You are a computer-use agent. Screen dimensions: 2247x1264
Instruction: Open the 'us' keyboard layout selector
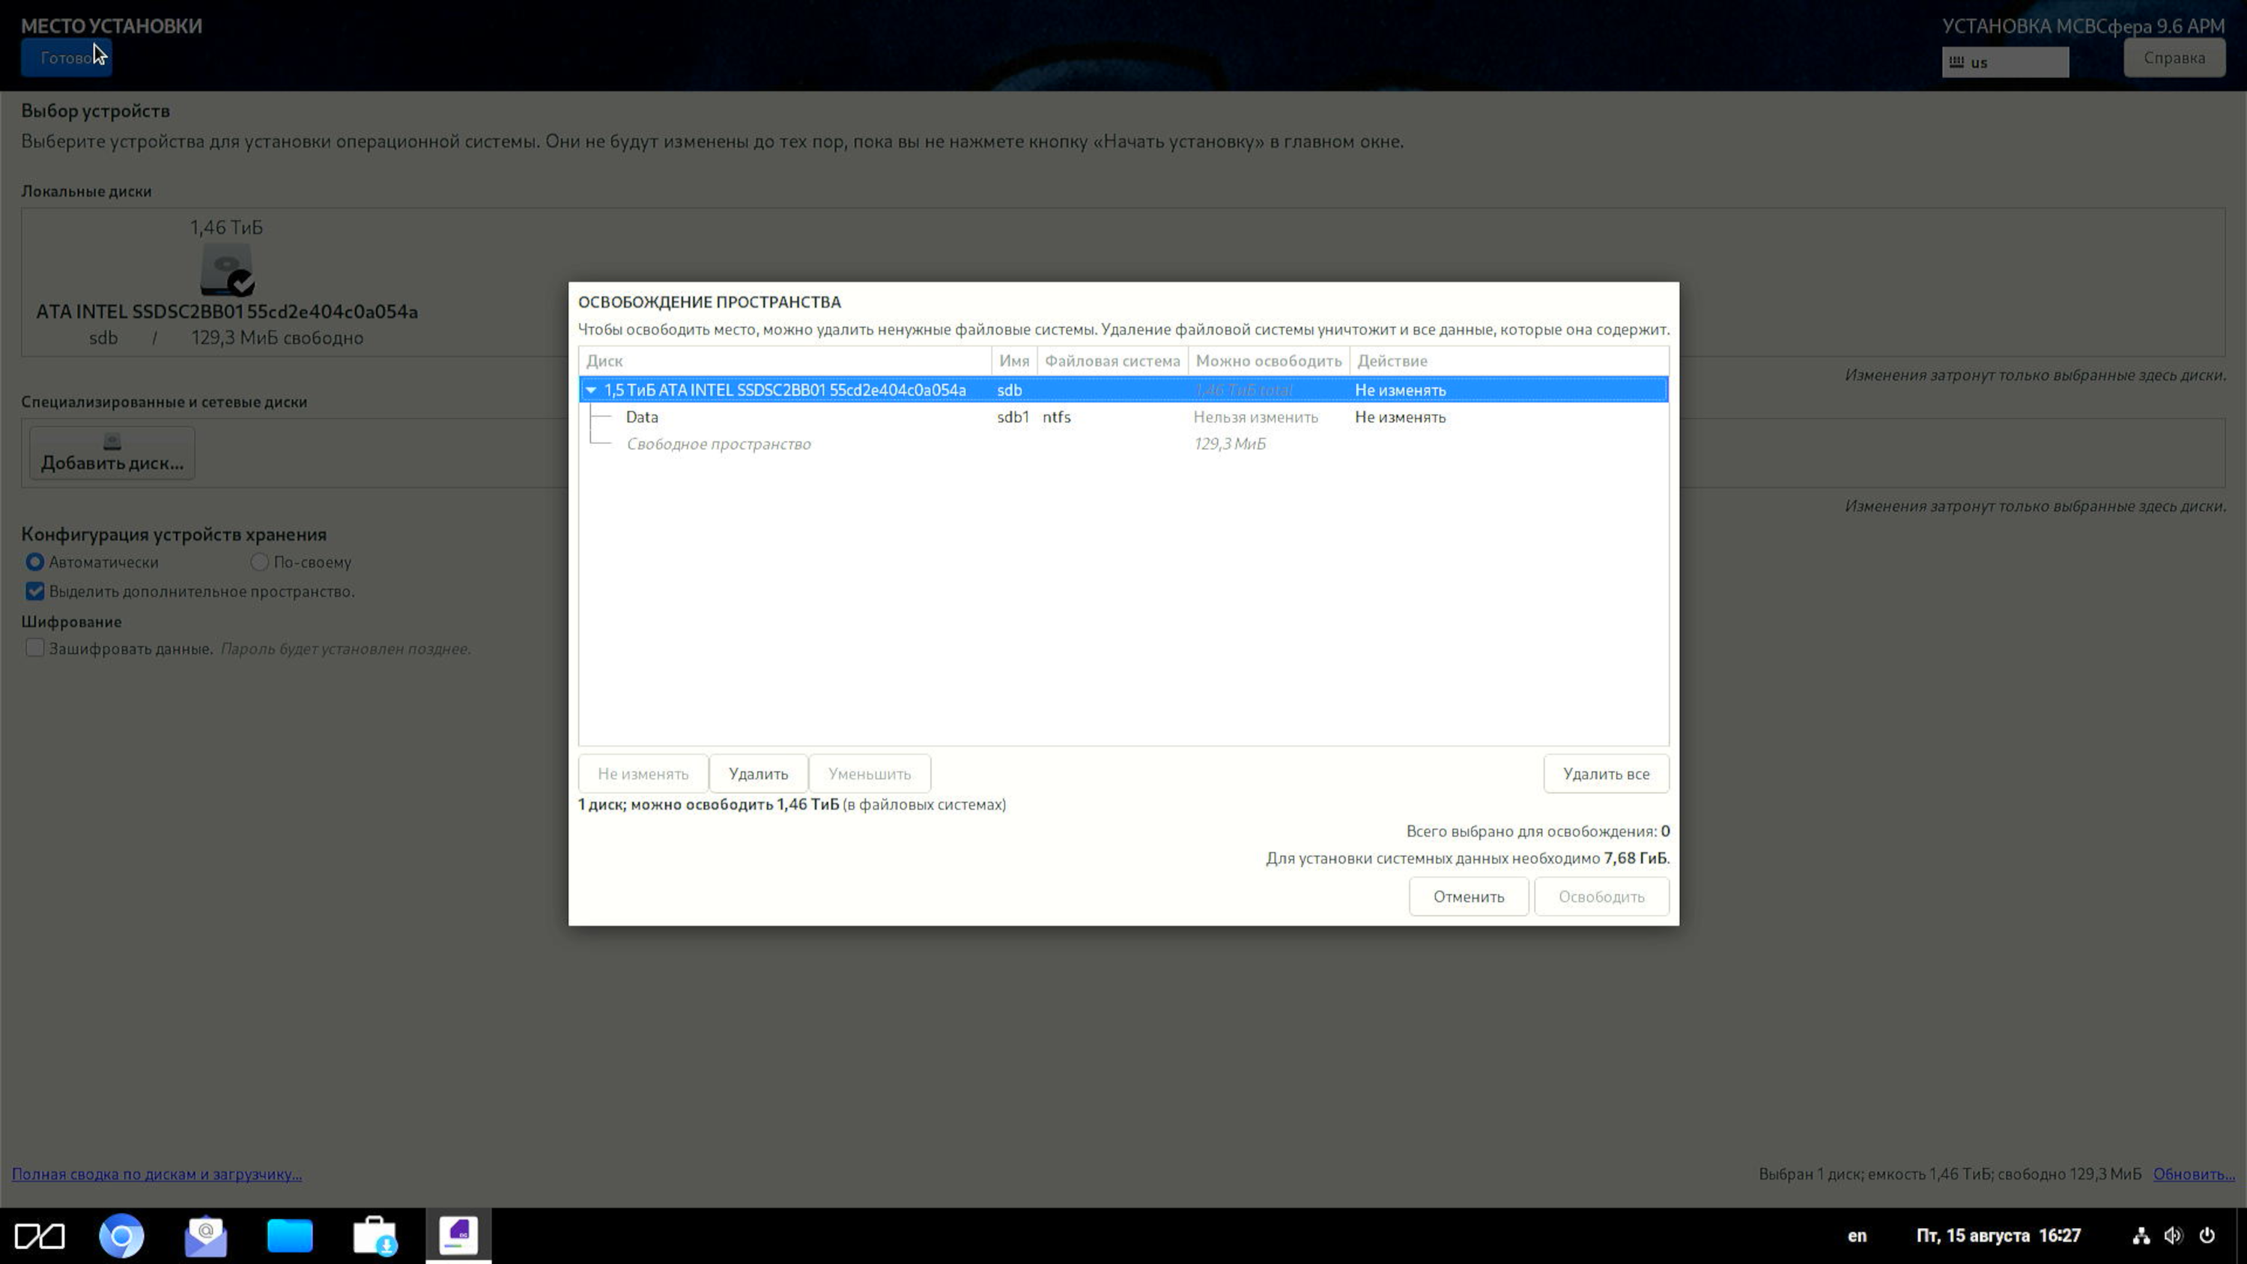pos(2004,62)
